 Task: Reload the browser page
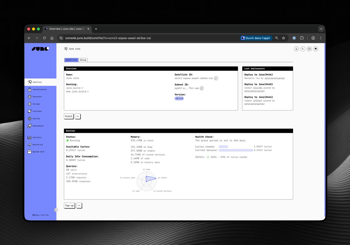(44, 38)
